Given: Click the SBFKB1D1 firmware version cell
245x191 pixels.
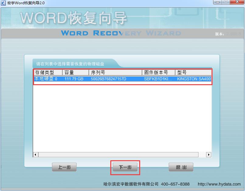Looking at the screenshot, I should (158, 79).
